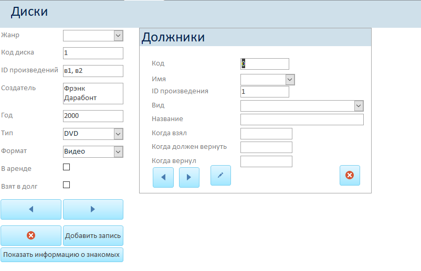Open the Жанр dropdown
The image size is (421, 271).
tap(118, 36)
